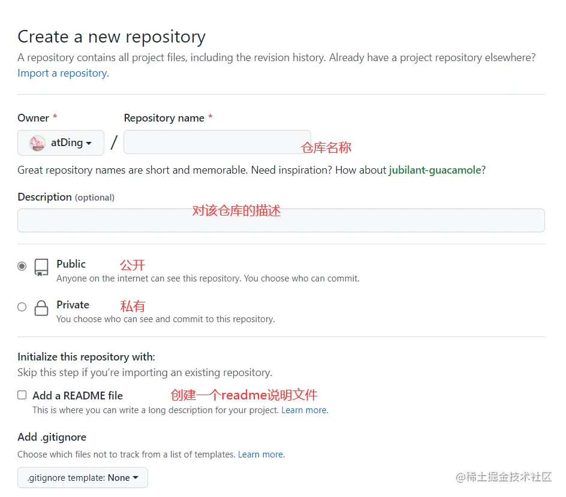Focus the Repository name input field
This screenshot has width=566, height=497.
pos(217,142)
